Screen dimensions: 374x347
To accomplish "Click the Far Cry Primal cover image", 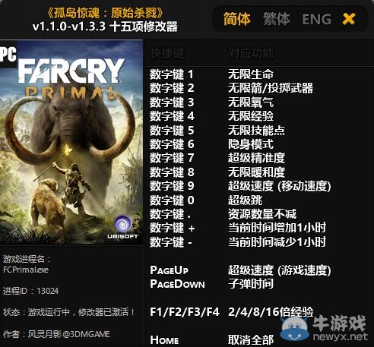I will (x=71, y=142).
